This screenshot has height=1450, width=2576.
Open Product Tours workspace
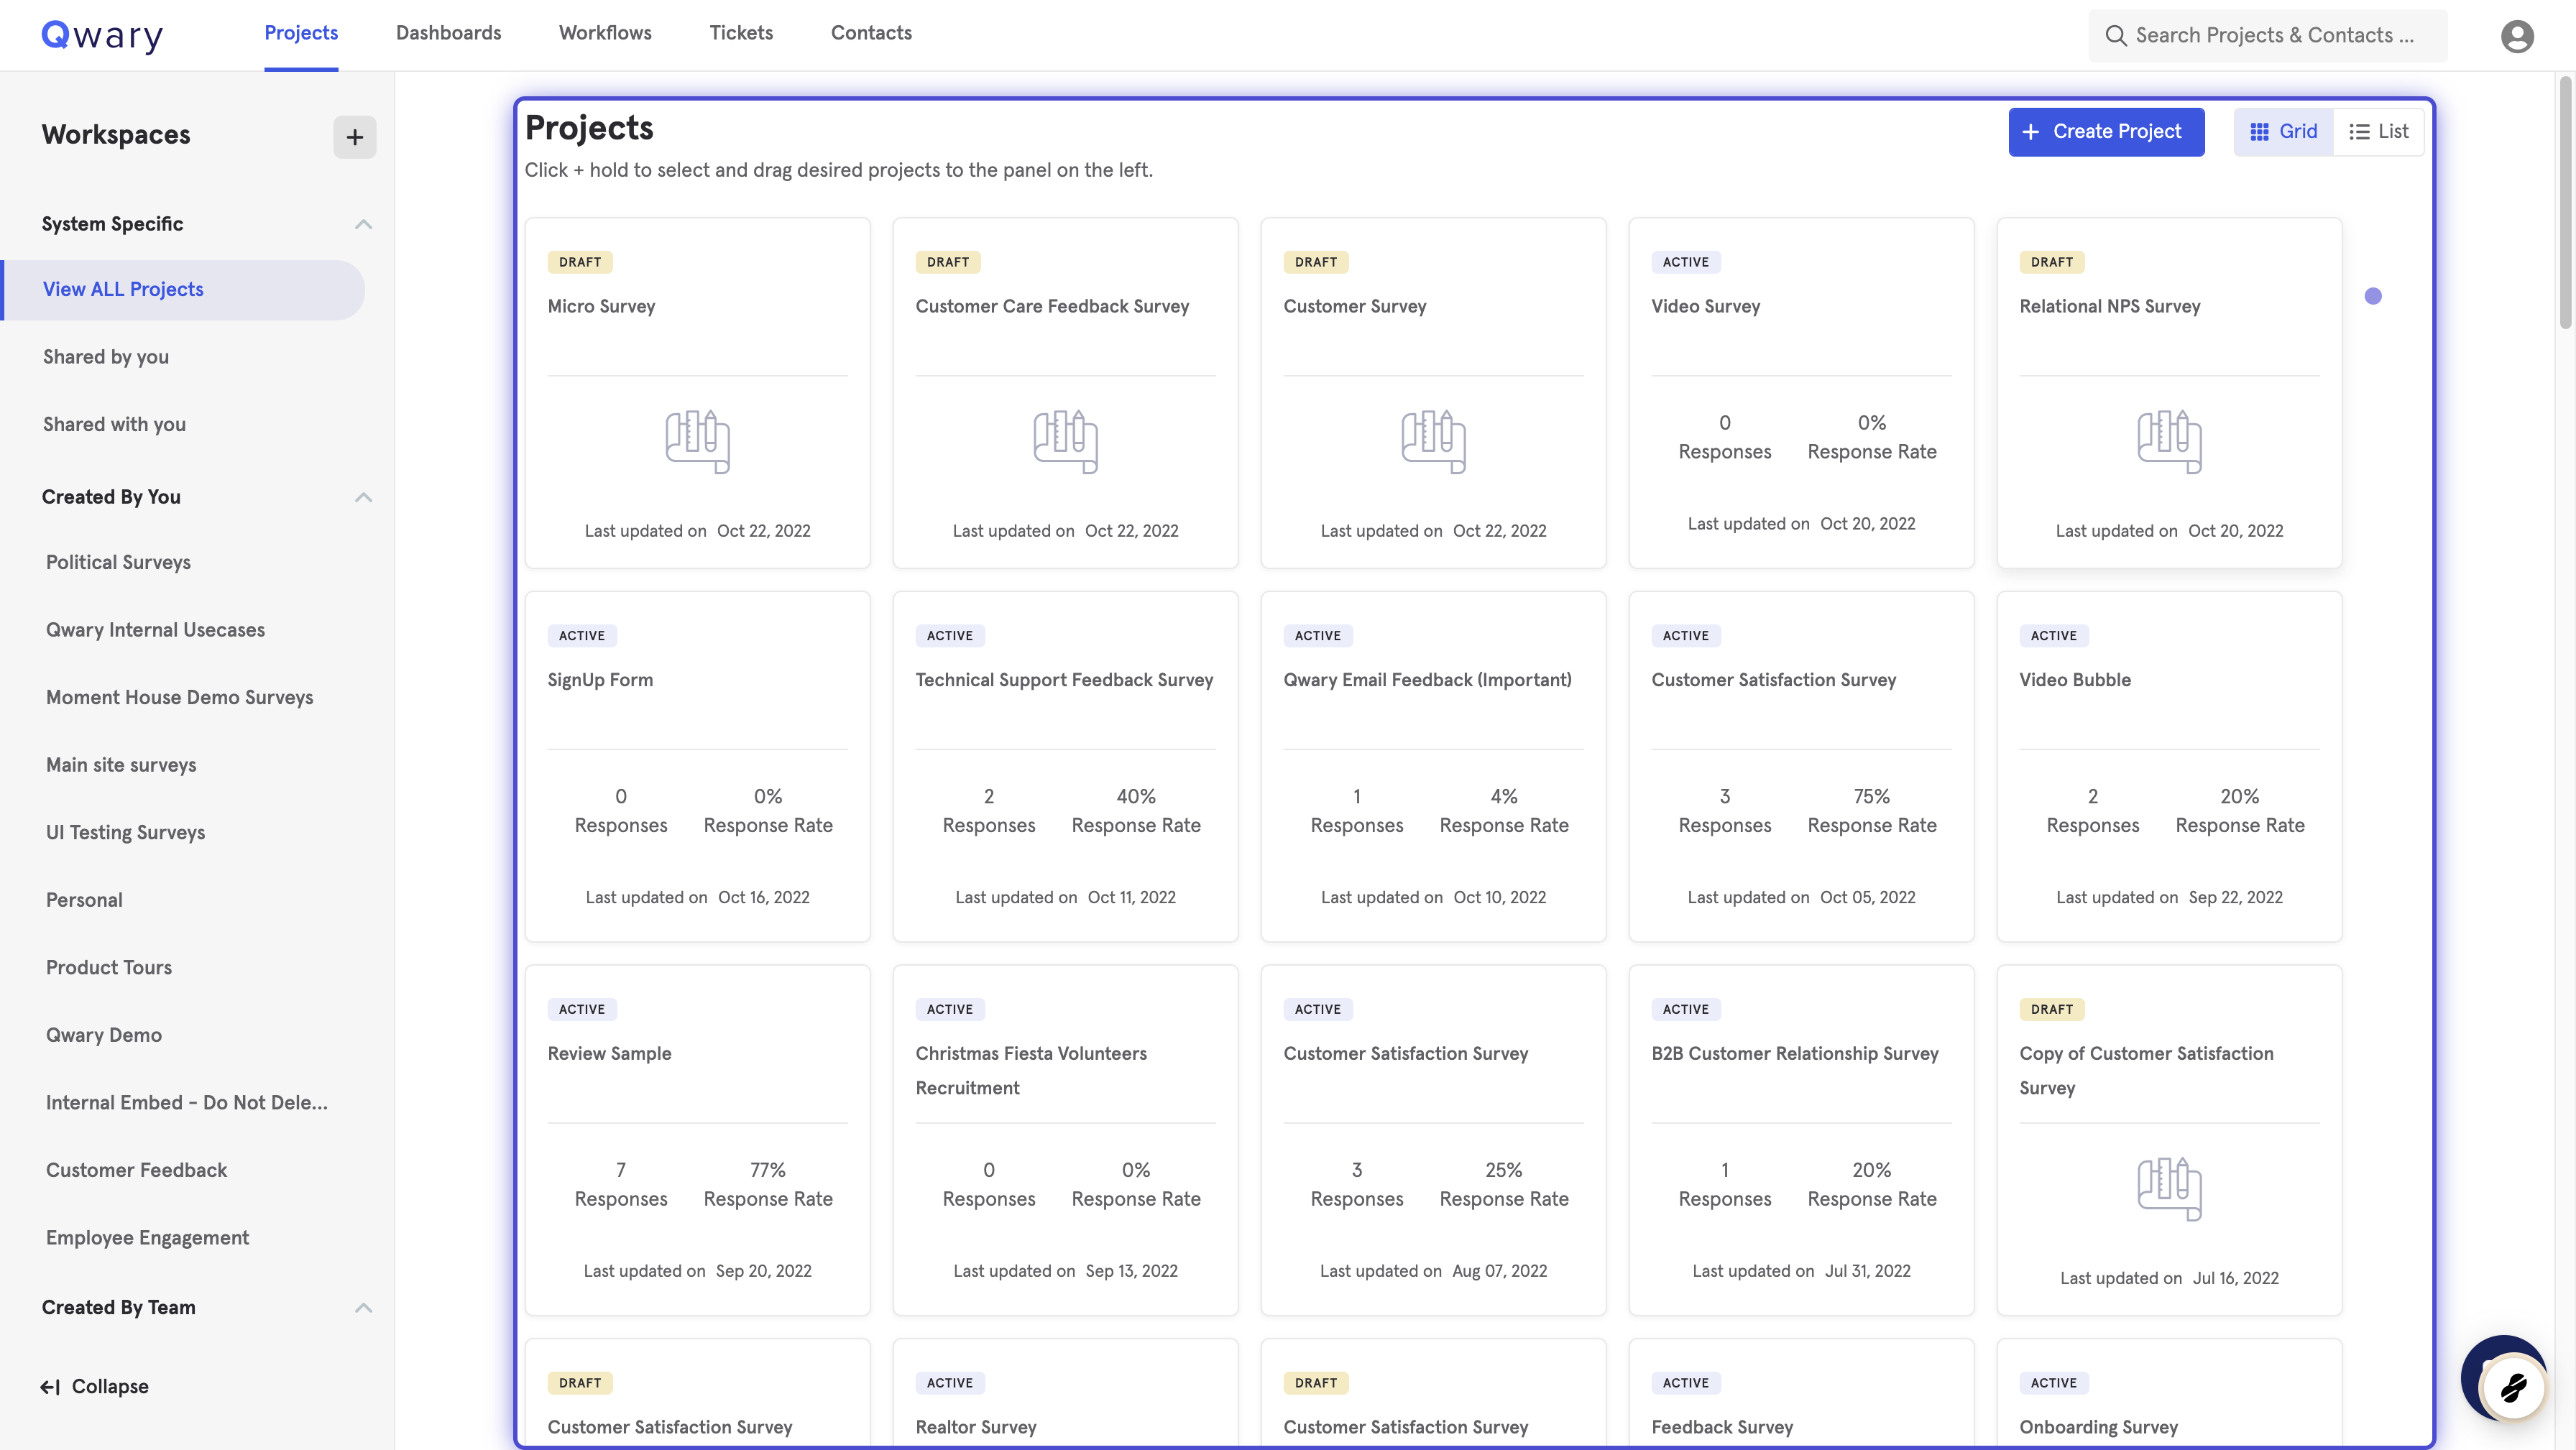109,967
